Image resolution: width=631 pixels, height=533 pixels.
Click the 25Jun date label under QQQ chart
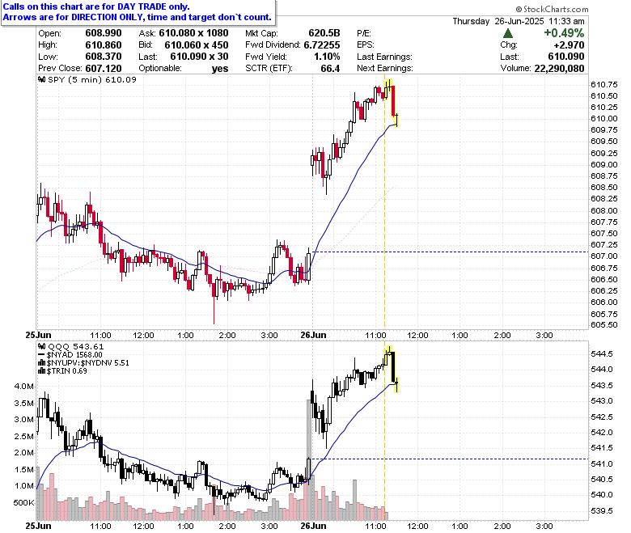[x=38, y=526]
